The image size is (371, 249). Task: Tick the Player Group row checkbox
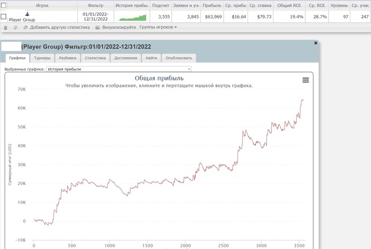(4, 16)
